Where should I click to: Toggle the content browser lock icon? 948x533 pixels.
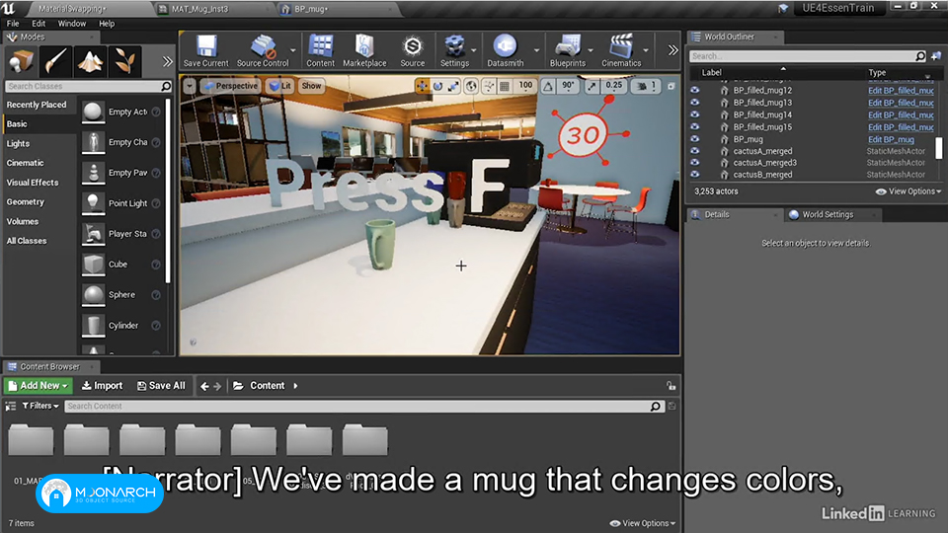coord(671,386)
